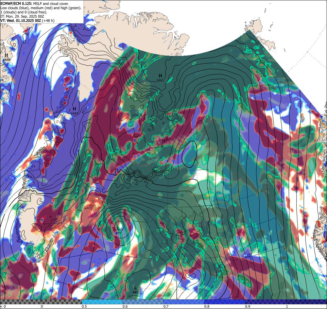Image resolution: width=327 pixels, height=309 pixels.
Task: Click the H marker above 1021
Action: coord(160,76)
